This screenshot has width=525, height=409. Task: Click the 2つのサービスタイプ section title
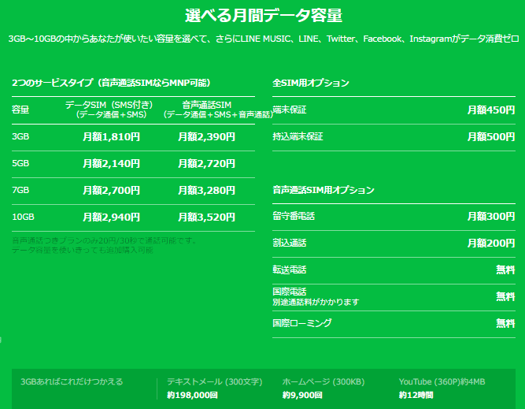click(111, 83)
